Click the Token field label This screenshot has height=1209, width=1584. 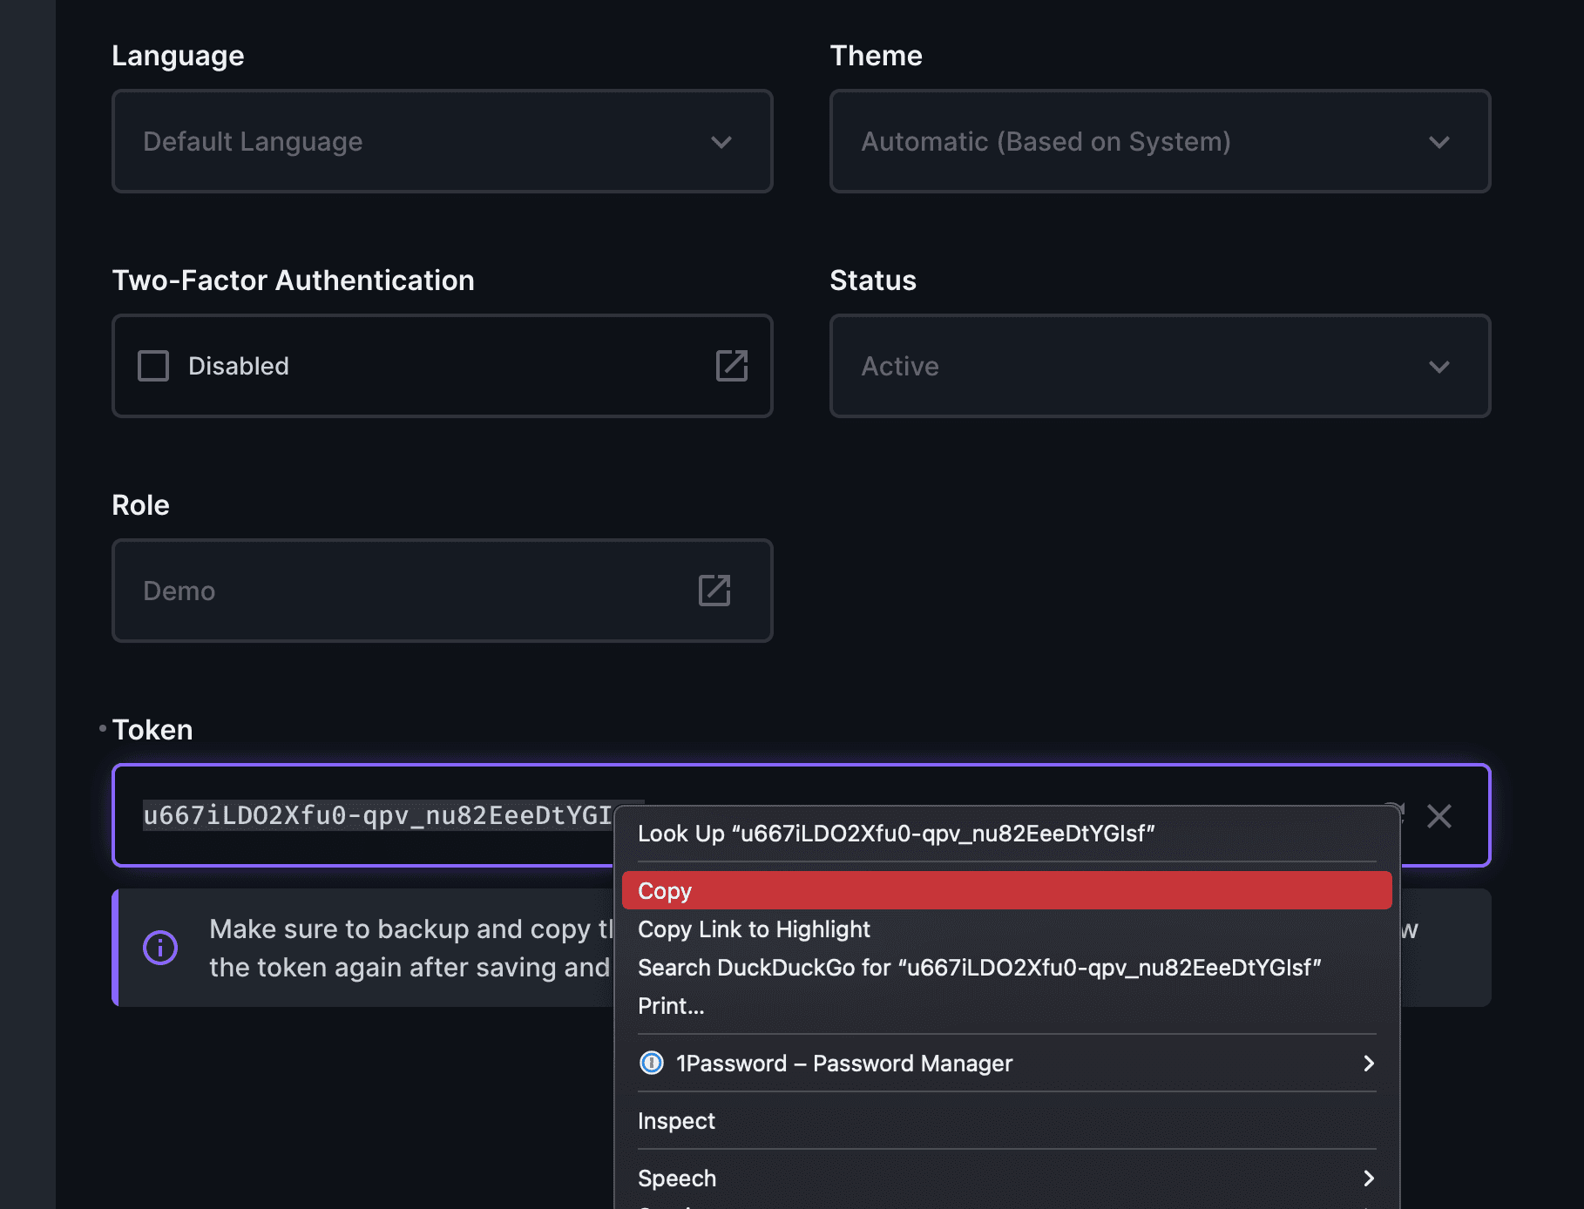[152, 730]
